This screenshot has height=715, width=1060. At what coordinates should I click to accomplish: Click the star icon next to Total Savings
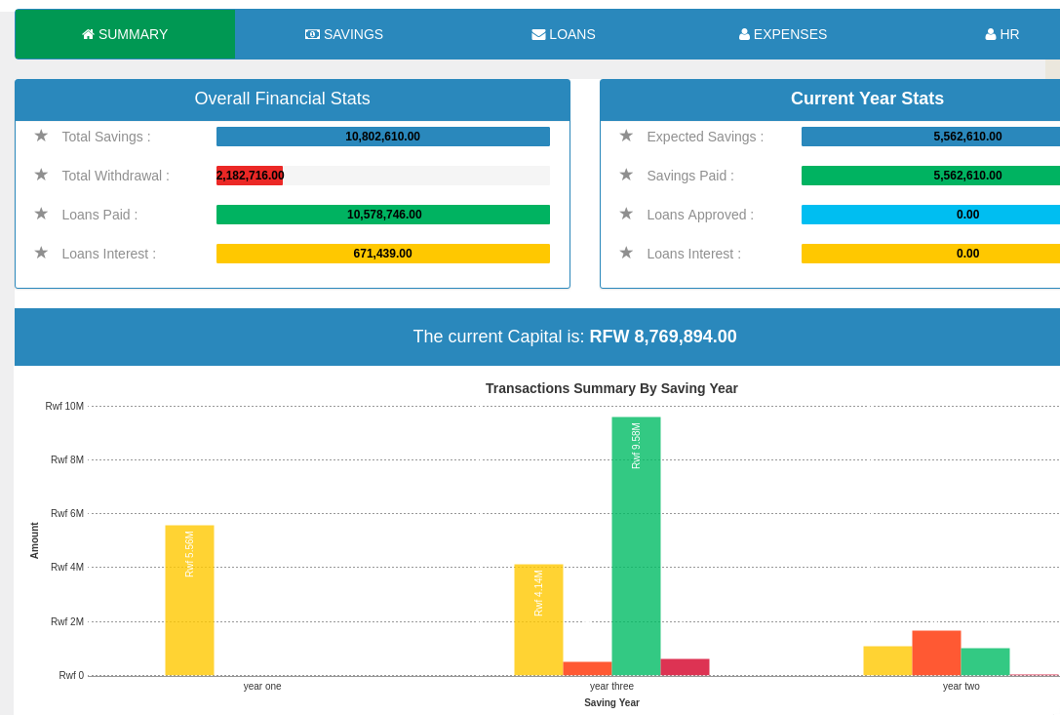click(41, 136)
